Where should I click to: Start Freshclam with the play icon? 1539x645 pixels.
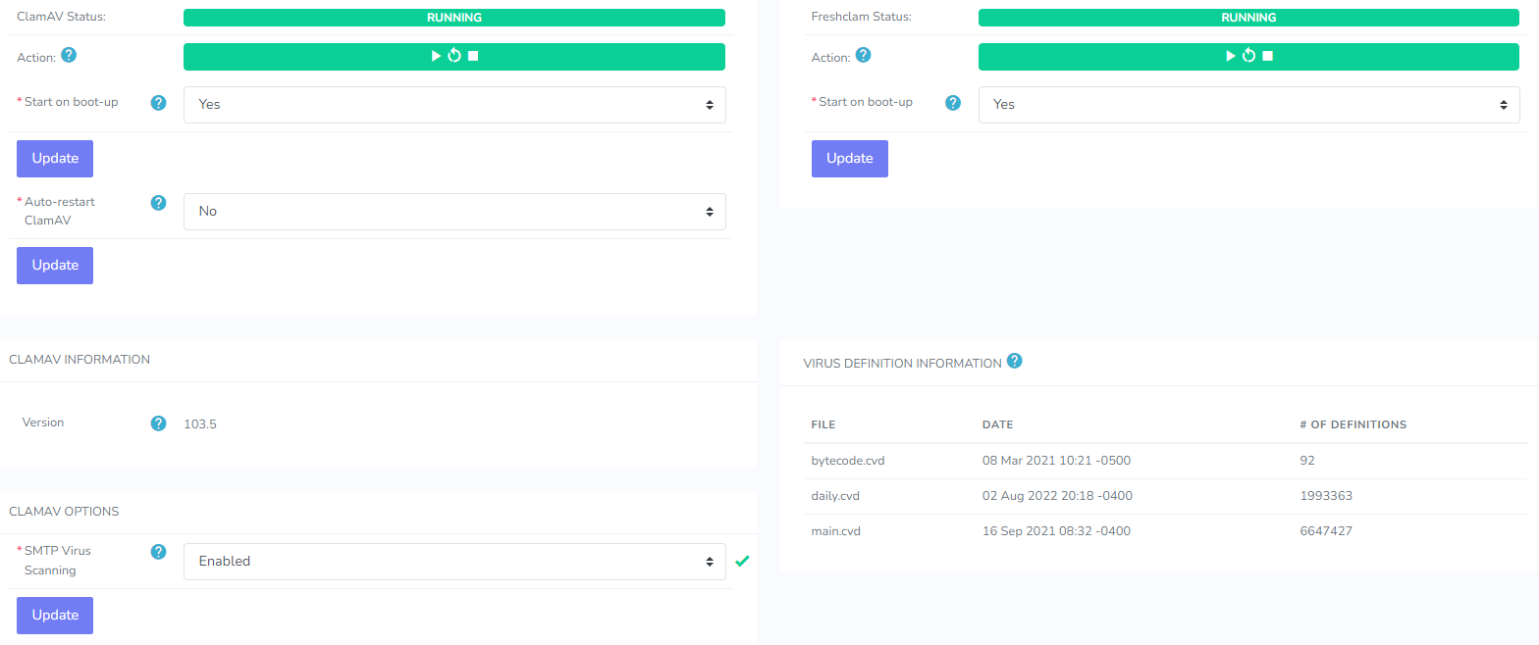tap(1231, 57)
